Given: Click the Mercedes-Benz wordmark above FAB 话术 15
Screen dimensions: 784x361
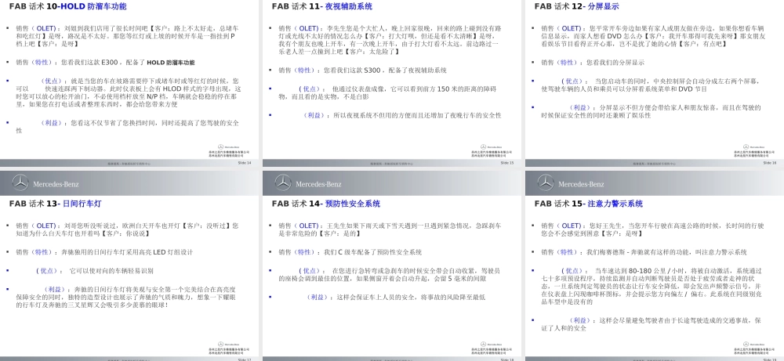Looking at the screenshot, I should coord(581,184).
